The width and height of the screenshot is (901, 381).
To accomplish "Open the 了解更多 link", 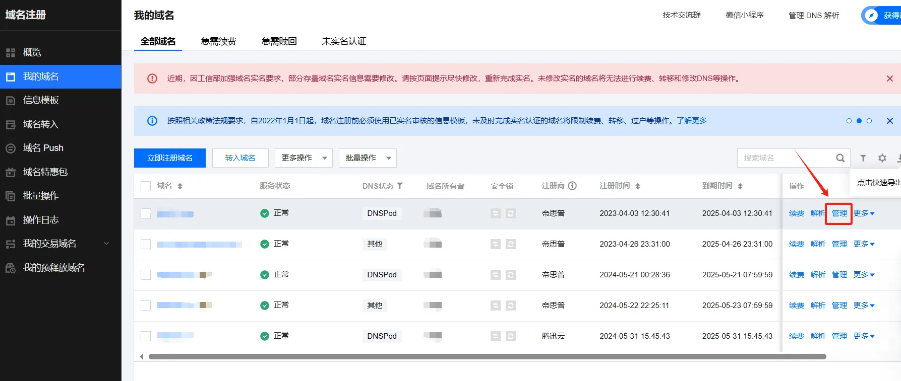I will [692, 121].
